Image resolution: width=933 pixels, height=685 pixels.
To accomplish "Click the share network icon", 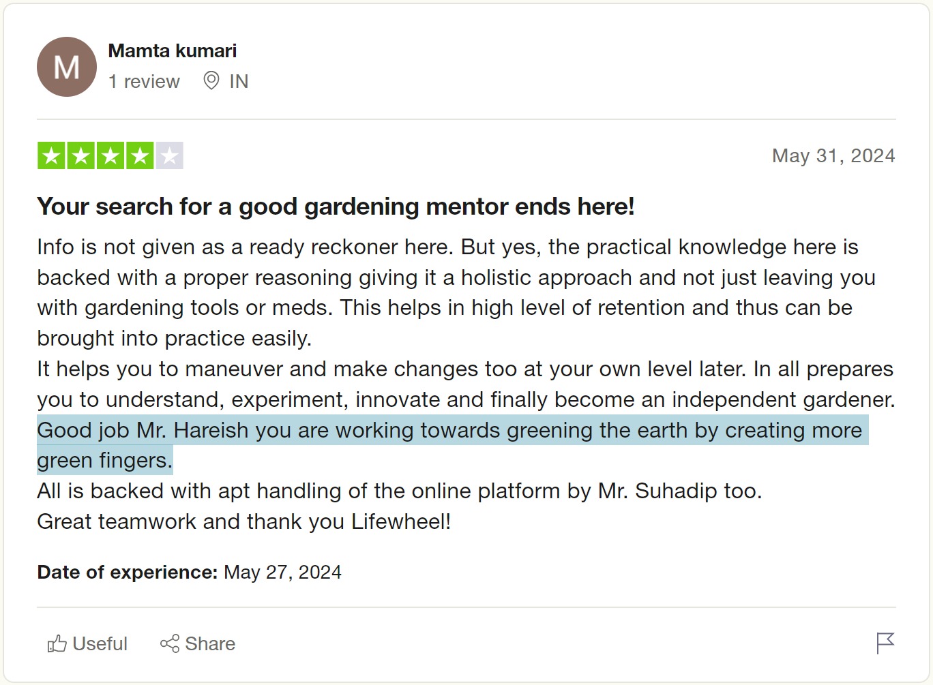I will click(169, 643).
